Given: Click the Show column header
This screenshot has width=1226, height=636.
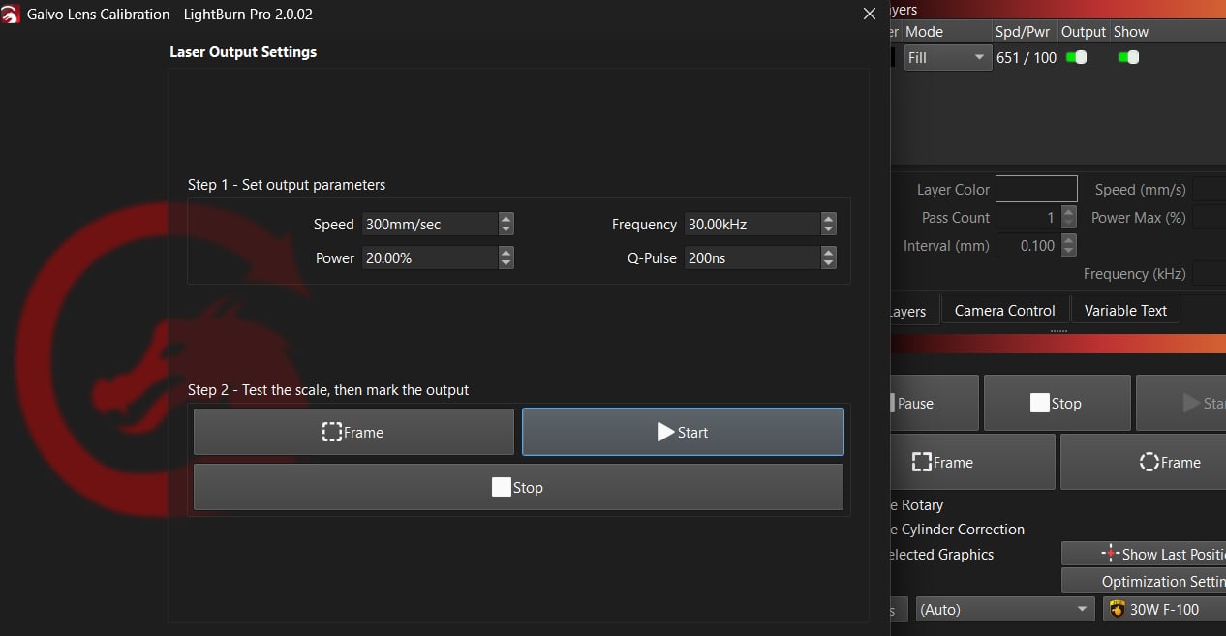Looking at the screenshot, I should coord(1131,32).
